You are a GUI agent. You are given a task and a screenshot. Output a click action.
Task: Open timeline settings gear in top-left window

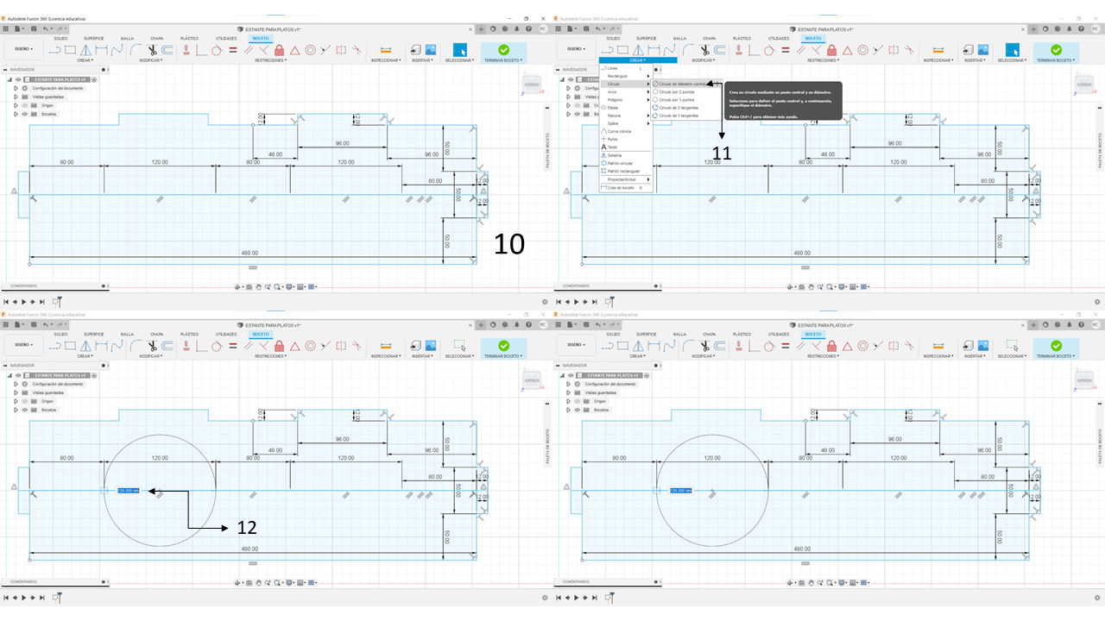[x=545, y=302]
